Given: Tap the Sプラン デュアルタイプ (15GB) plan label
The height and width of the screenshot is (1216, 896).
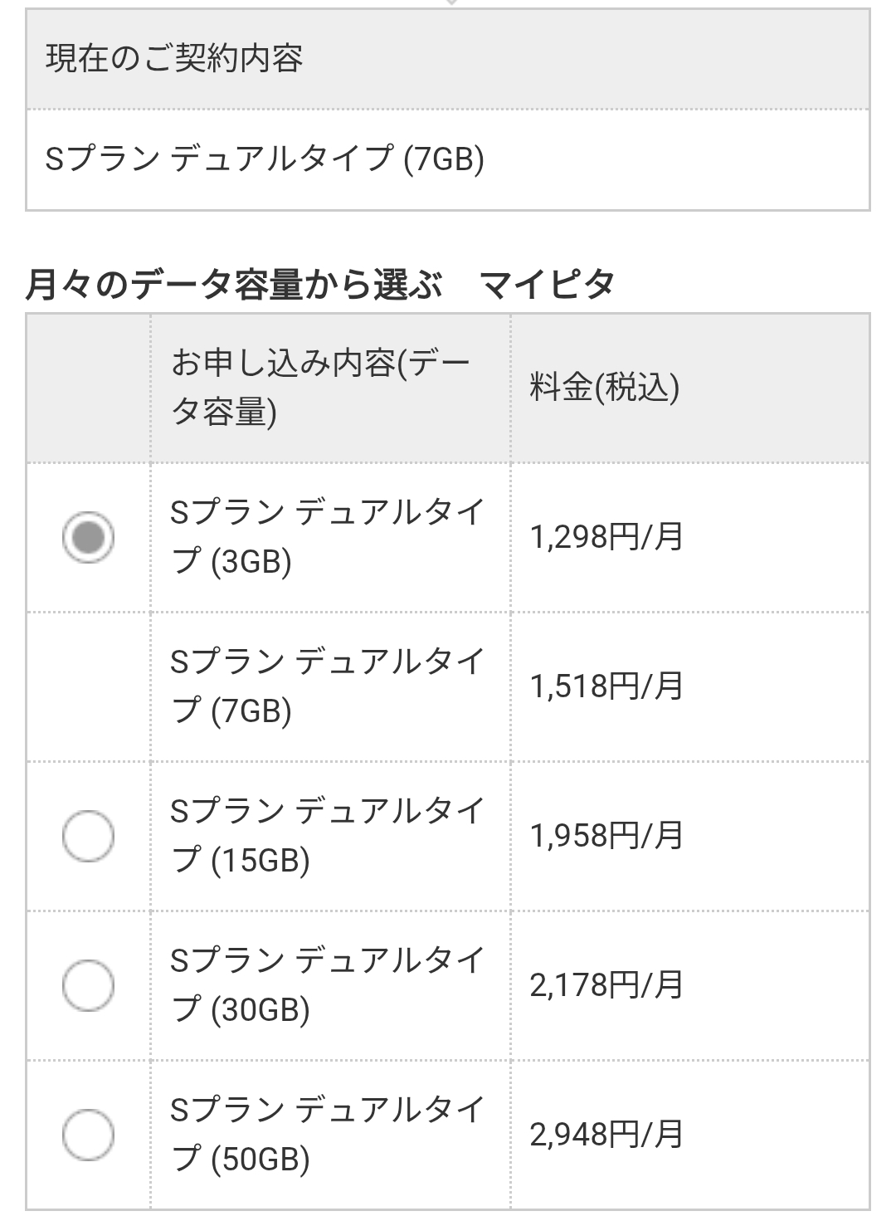Looking at the screenshot, I should click(x=327, y=835).
